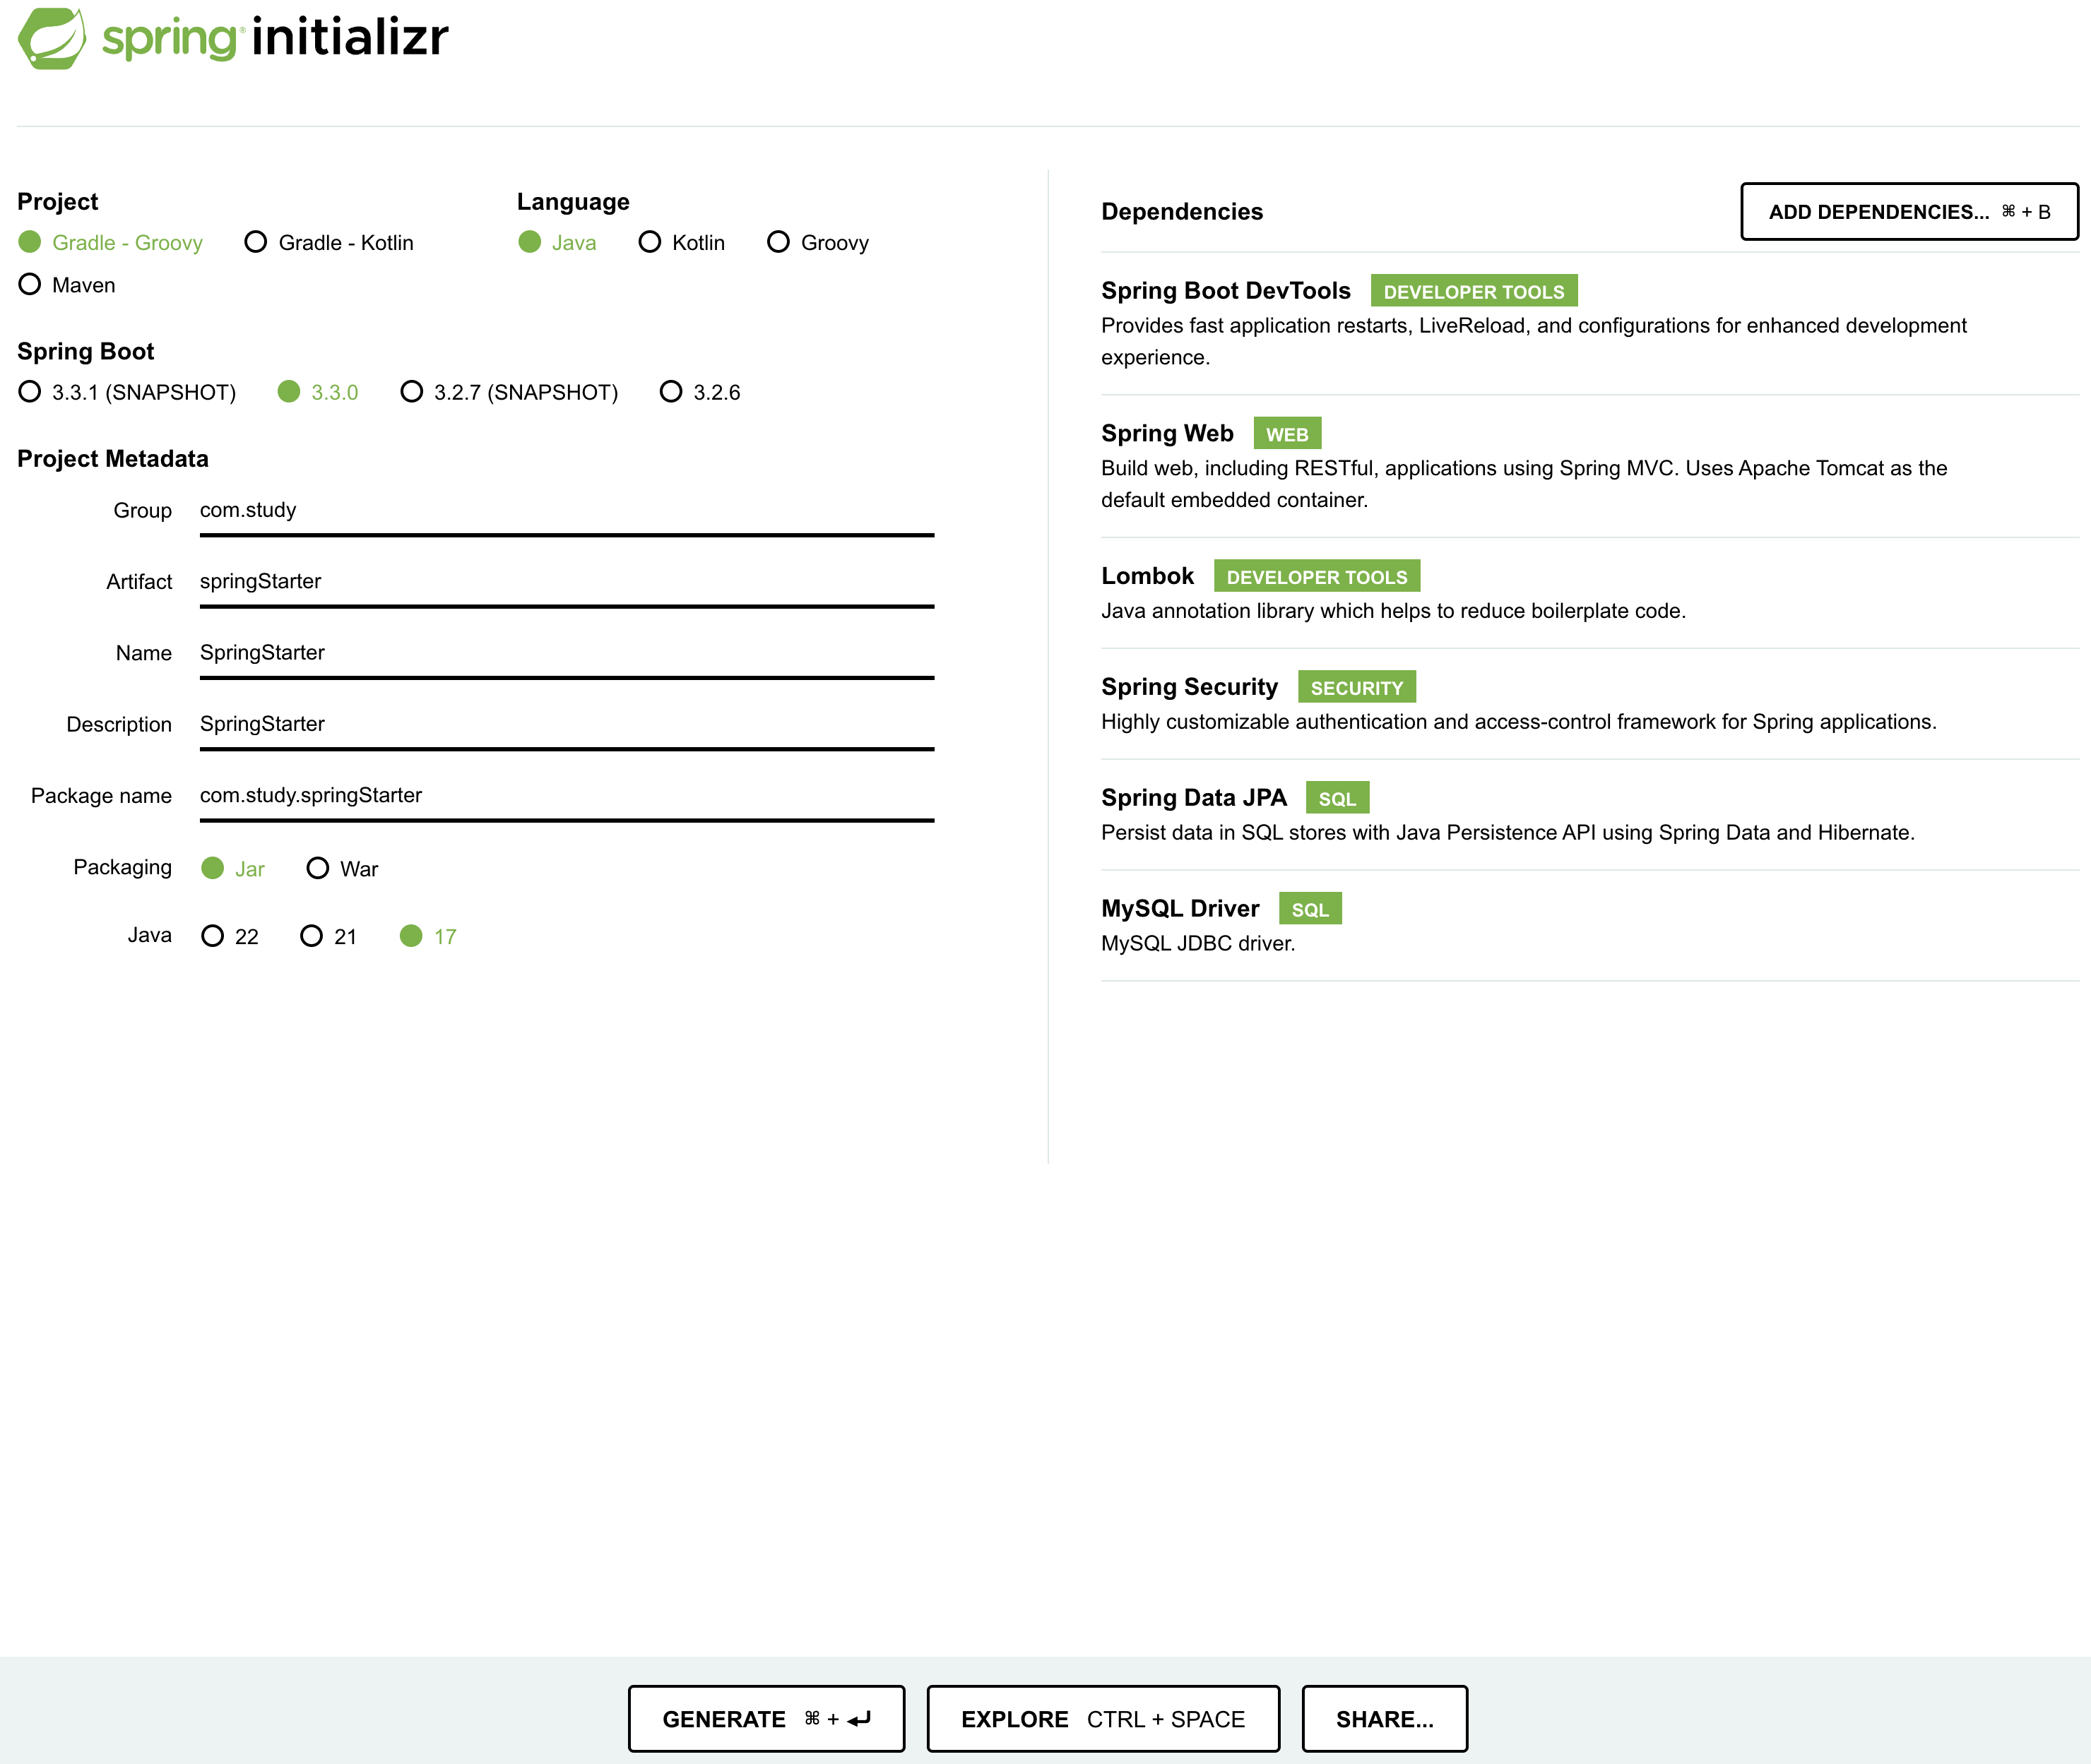Select Java version 22
The height and width of the screenshot is (1764, 2091).
[212, 936]
